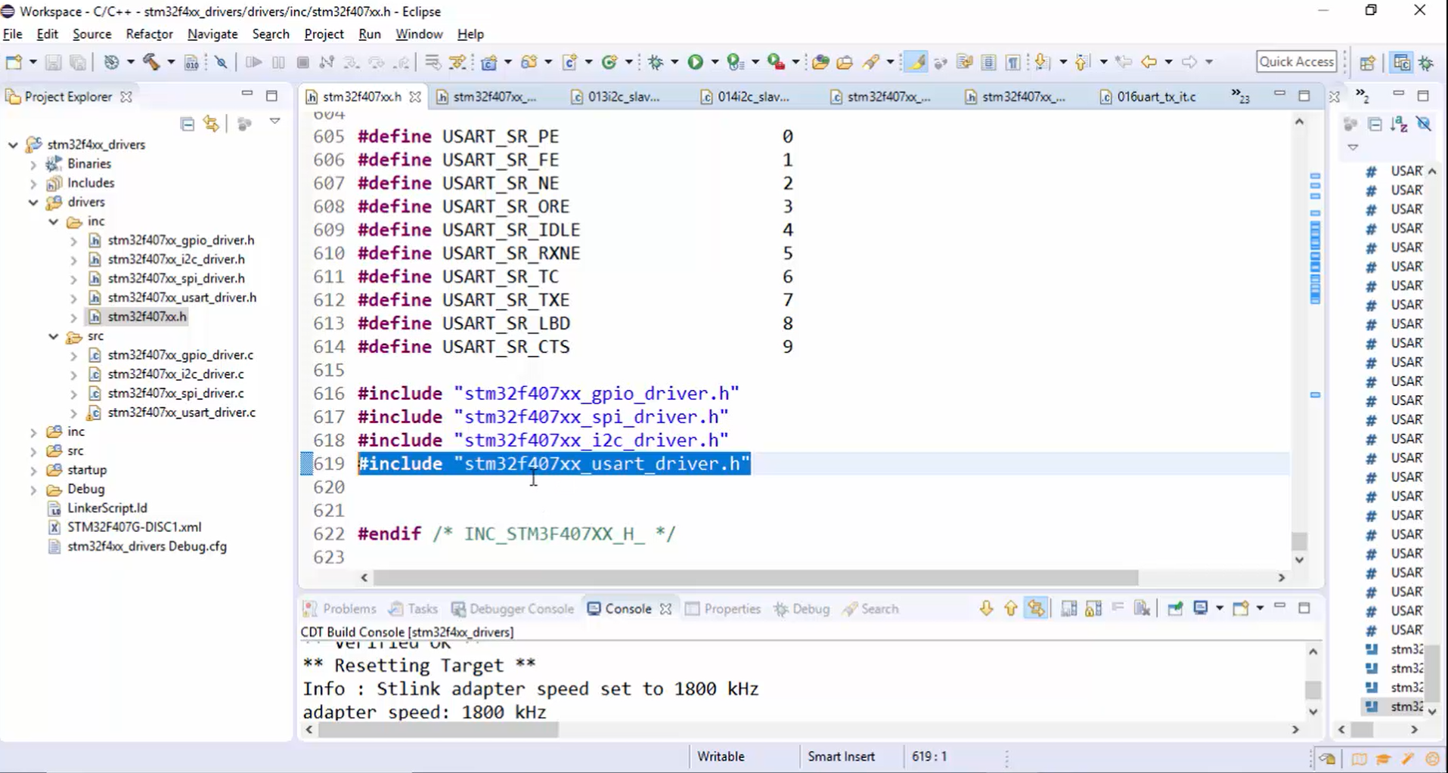
Task: Click the New C source file icon
Action: pyautogui.click(x=569, y=62)
